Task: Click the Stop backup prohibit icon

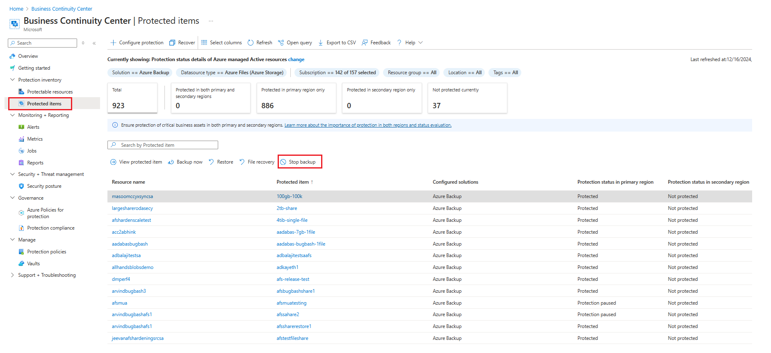Action: tap(283, 162)
